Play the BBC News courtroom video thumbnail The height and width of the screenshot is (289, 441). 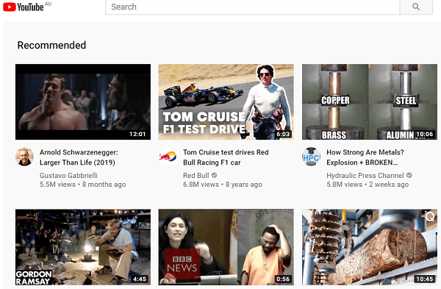226,247
